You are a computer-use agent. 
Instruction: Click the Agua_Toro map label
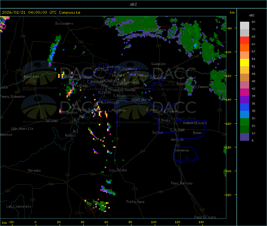point(32,77)
